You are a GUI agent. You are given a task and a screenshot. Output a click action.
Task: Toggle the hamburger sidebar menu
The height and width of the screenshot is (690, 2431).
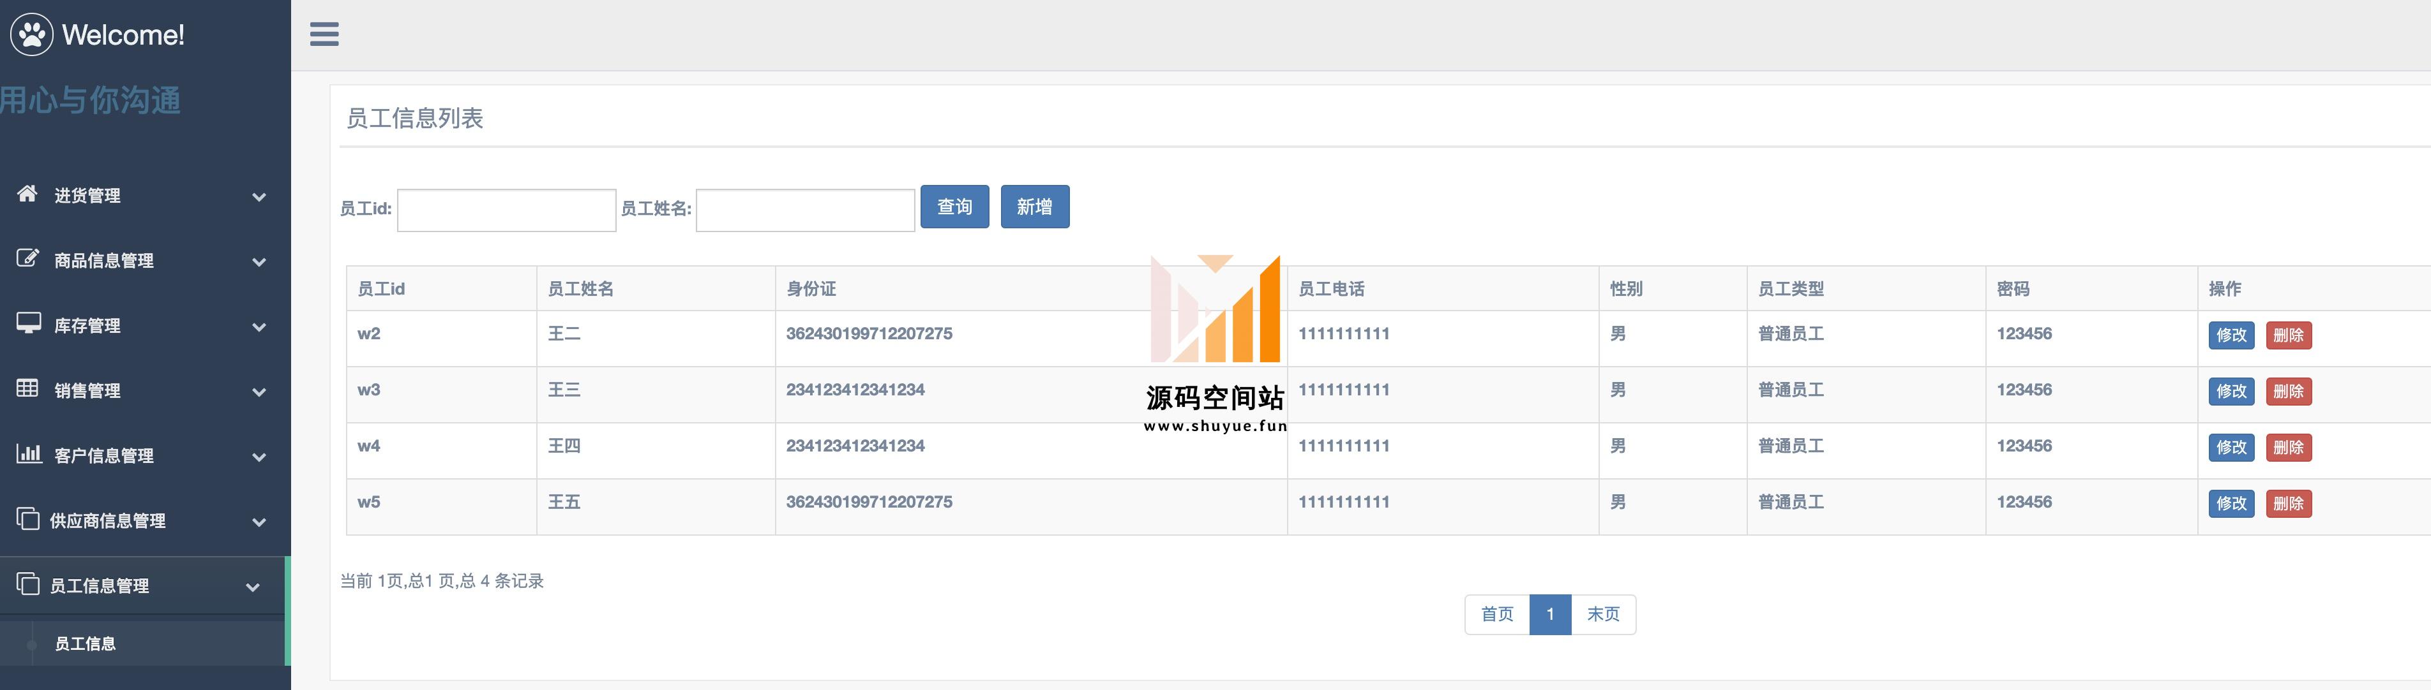[324, 35]
